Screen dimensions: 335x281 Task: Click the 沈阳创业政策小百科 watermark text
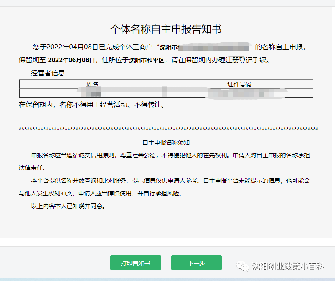click(x=288, y=267)
